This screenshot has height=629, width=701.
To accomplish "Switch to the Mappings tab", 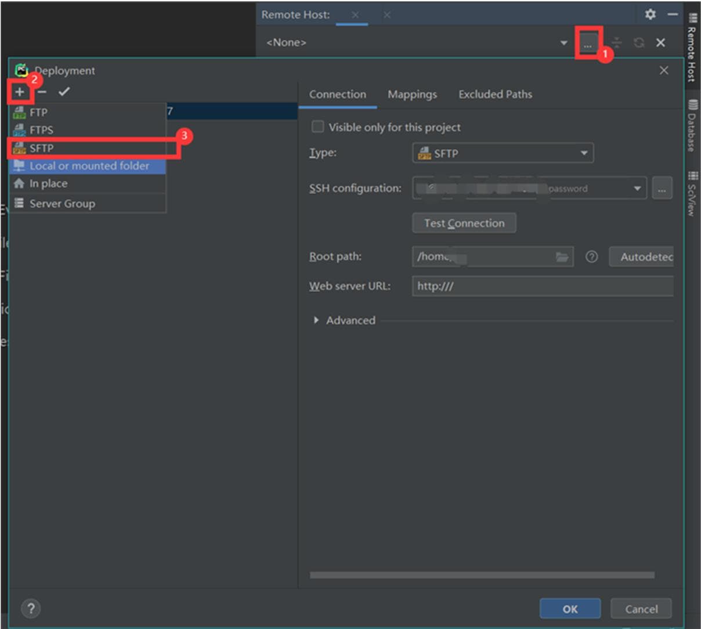I will tap(412, 94).
